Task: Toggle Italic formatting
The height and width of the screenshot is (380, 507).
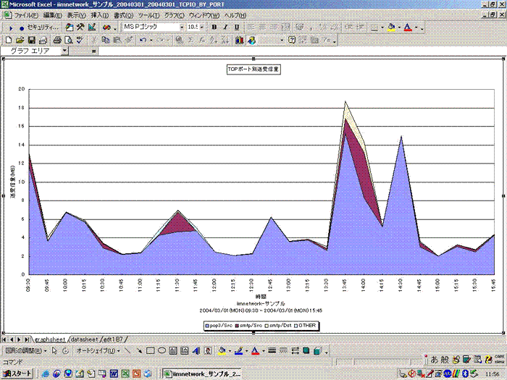Action: [225, 27]
